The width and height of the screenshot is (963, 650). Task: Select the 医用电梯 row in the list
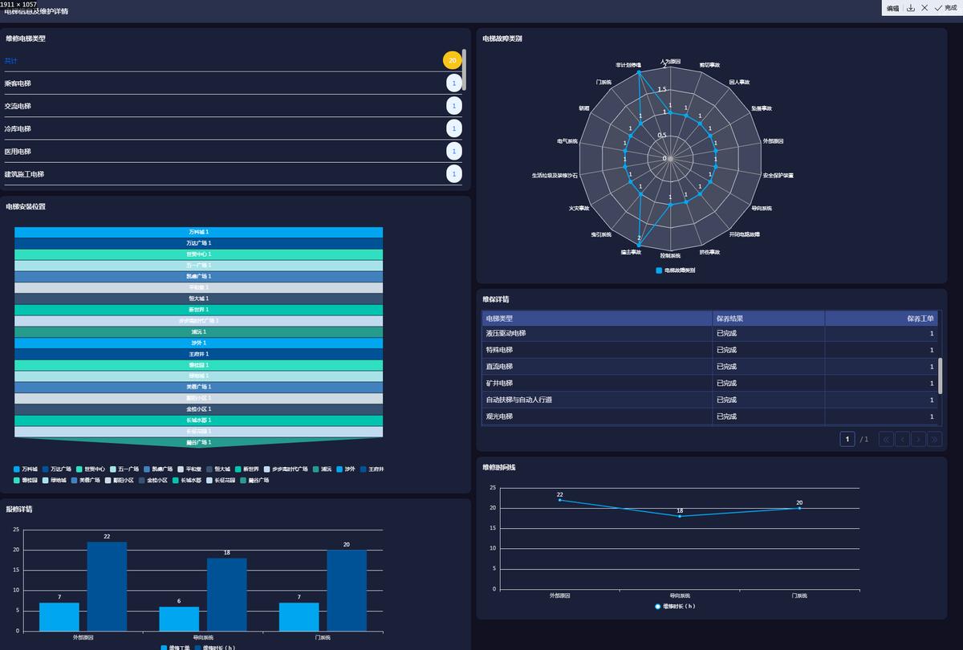(233, 151)
